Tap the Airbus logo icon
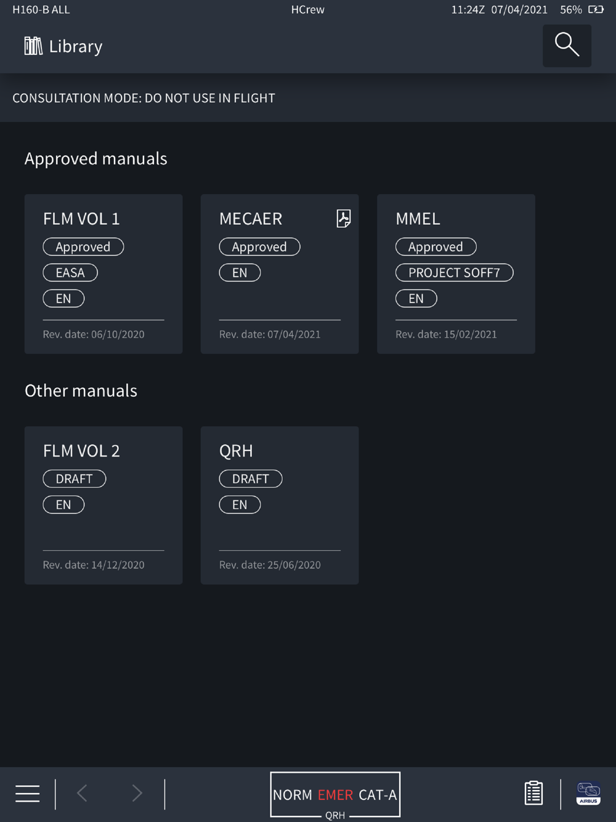 (588, 793)
